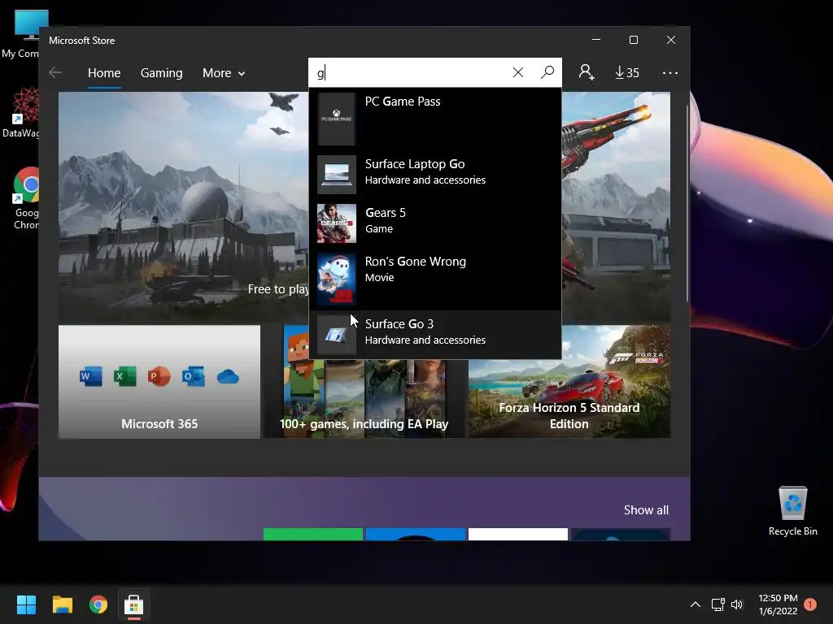Go back with the back arrow
The image size is (833, 624).
[x=55, y=72]
